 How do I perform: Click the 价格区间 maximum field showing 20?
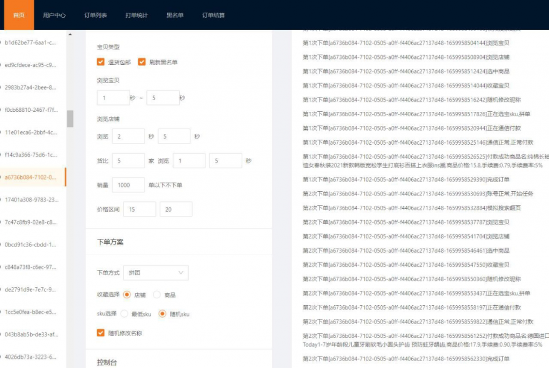pyautogui.click(x=176, y=209)
